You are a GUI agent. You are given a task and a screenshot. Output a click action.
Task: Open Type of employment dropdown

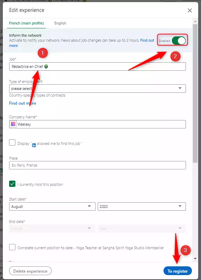[97, 89]
